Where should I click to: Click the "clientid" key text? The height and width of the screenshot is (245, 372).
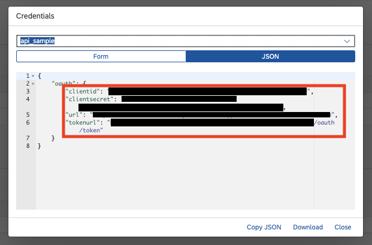pos(82,91)
